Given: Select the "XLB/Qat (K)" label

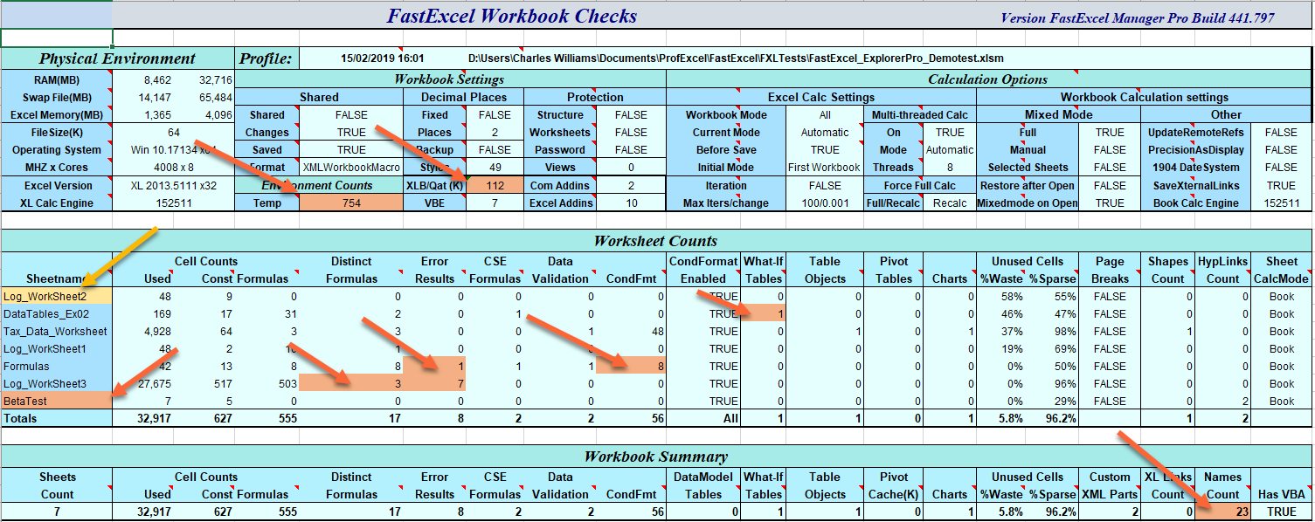Looking at the screenshot, I should 435,186.
